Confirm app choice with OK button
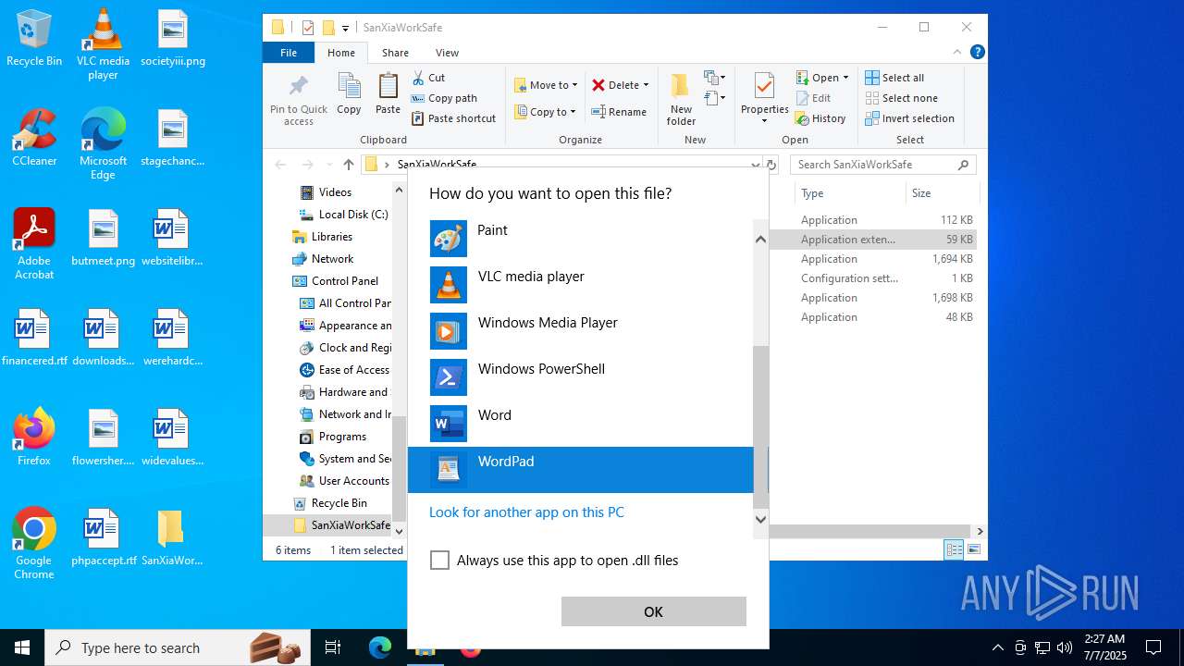Viewport: 1184px width, 666px height. pyautogui.click(x=653, y=611)
